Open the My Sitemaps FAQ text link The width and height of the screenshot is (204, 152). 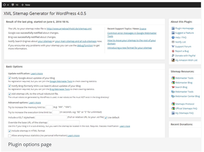coord(184,113)
